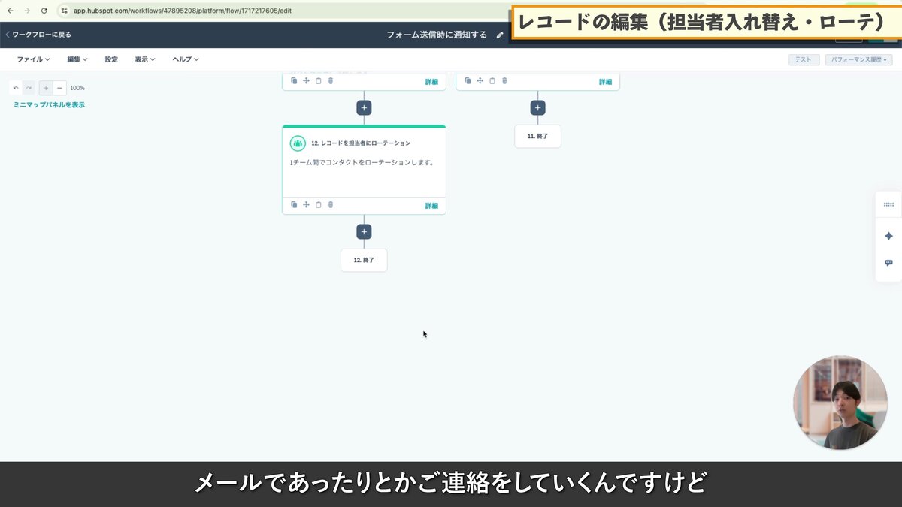Open the Copilot AI sparkle icon
The image size is (902, 507).
[888, 235]
